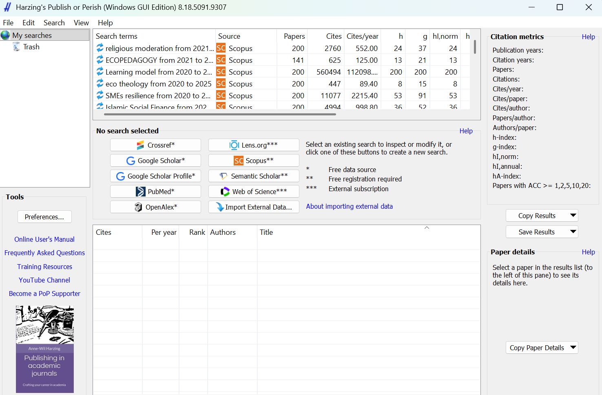The height and width of the screenshot is (395, 602).
Task: Expand the Copy Paper Details dropdown
Action: 573,347
